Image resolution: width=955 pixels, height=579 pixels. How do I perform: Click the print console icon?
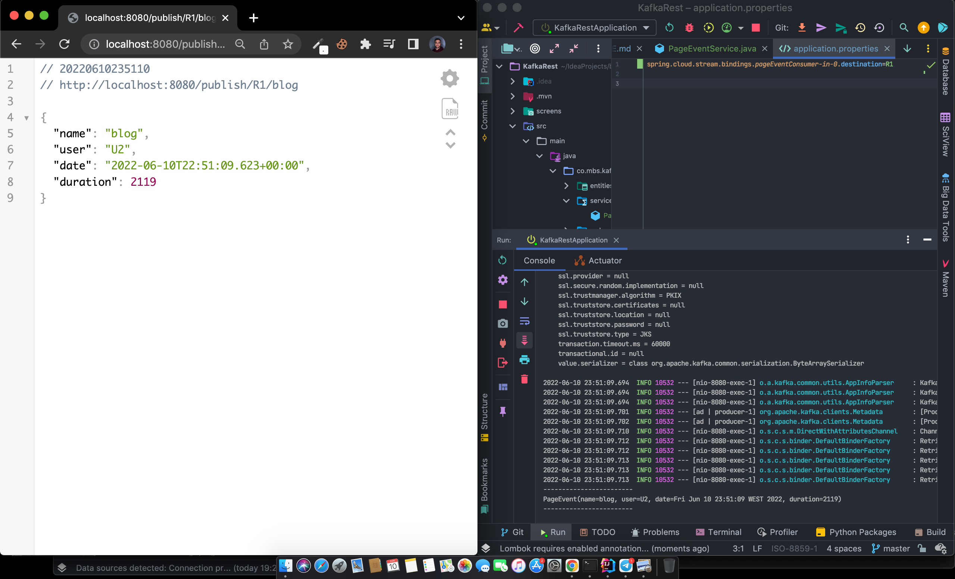click(x=524, y=360)
